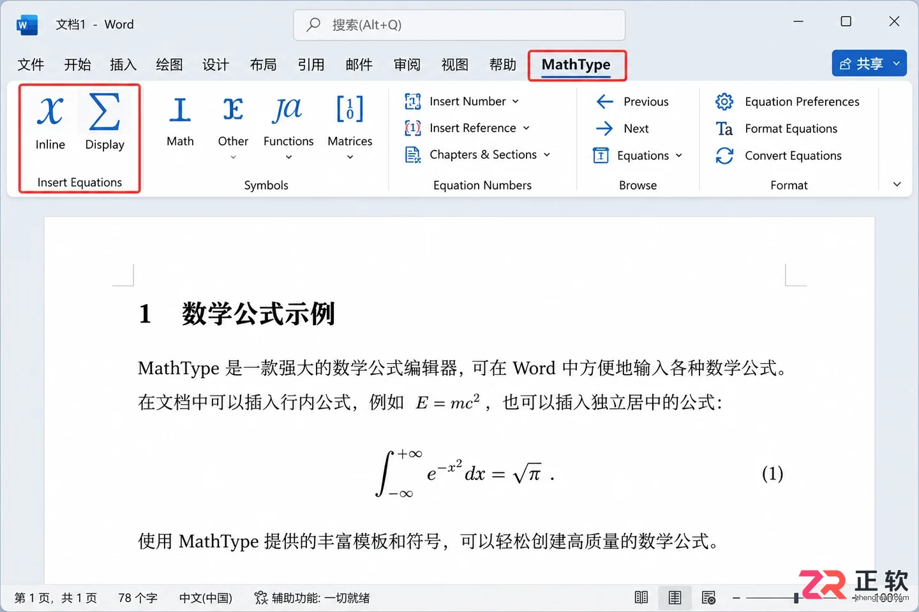
Task: Switch to the 插入 ribbon tab
Action: 123,64
